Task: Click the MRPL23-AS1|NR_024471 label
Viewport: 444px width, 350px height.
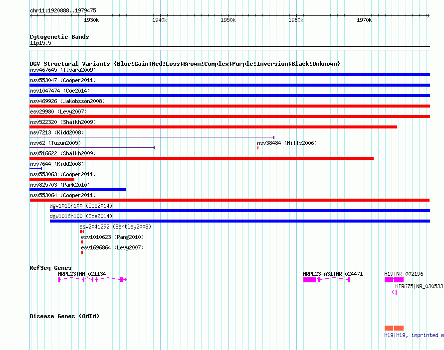Action: pos(333,274)
